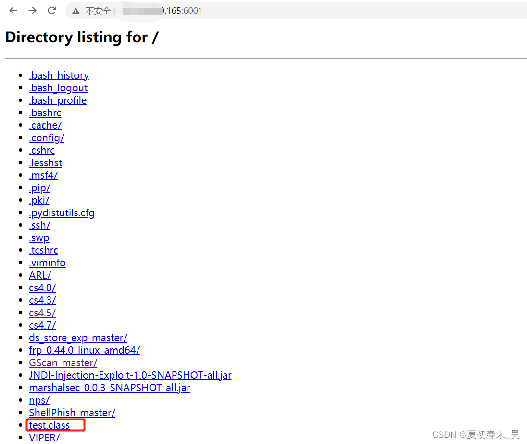This screenshot has height=444, width=527.
Task: Browse the cs4.0/ directory
Action: (x=42, y=287)
